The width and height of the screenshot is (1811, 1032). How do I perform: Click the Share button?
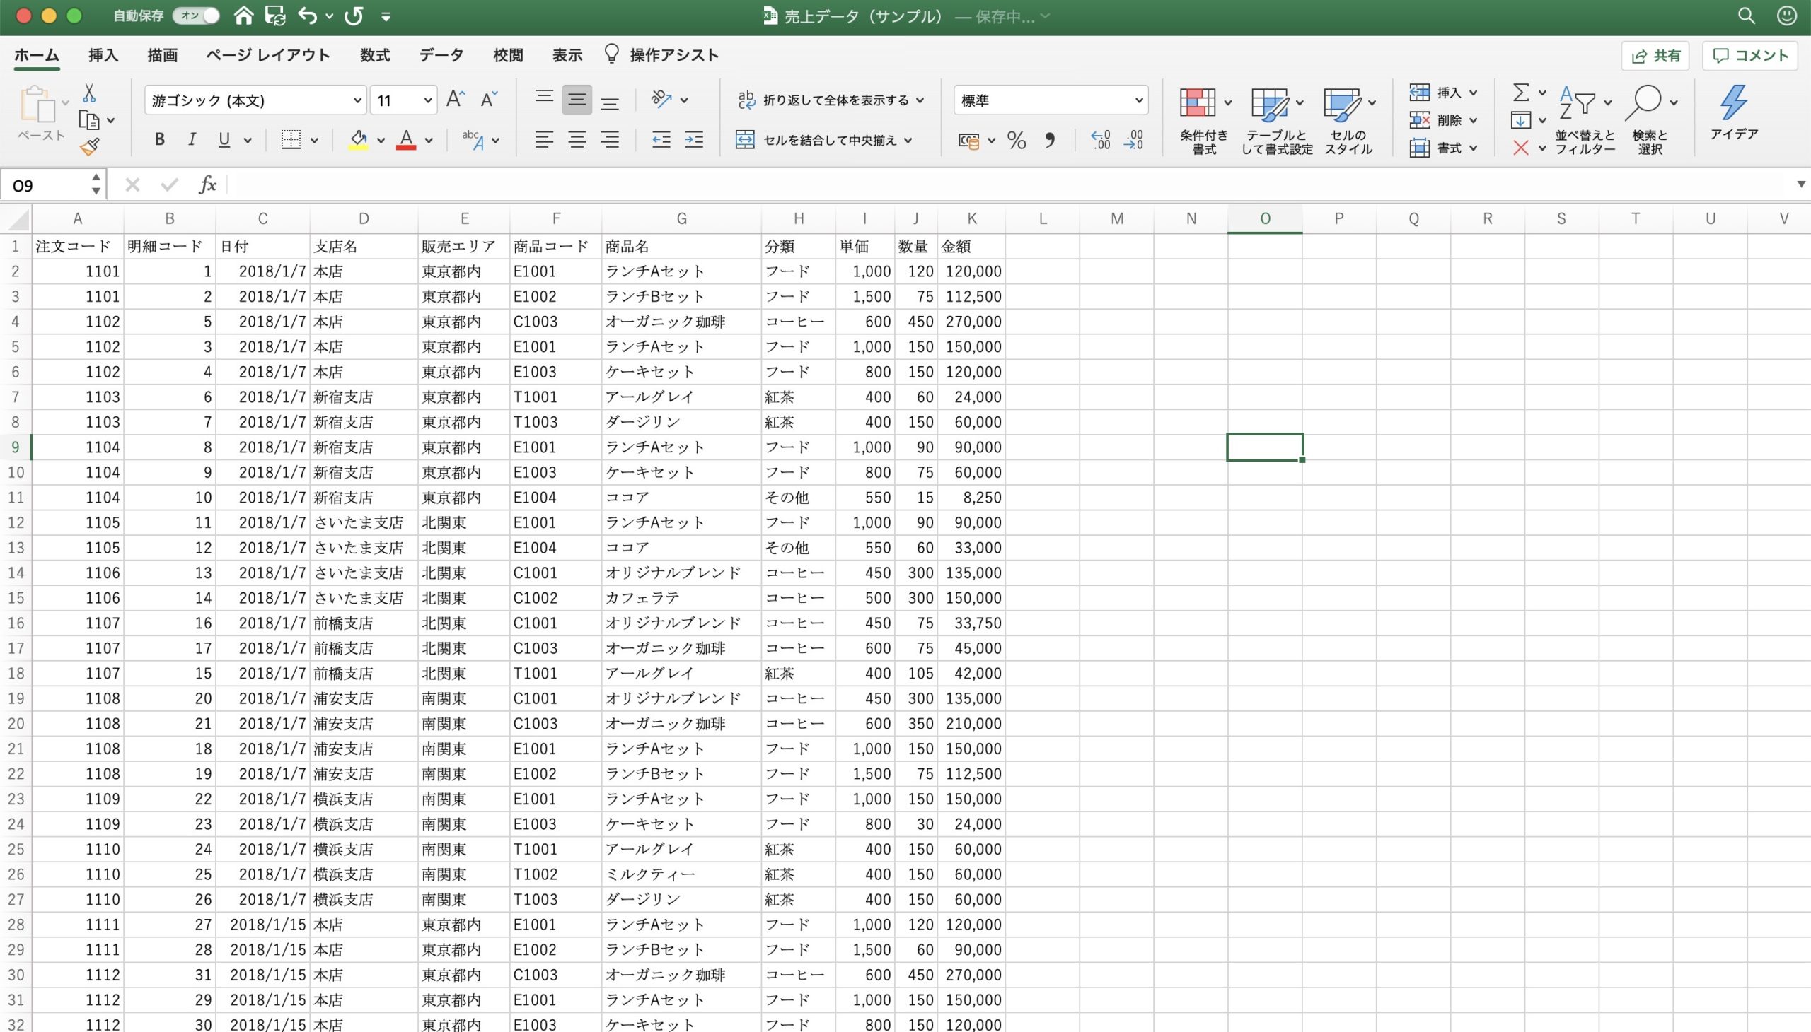[1655, 56]
